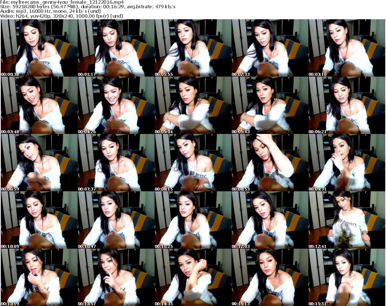Choose the frame timestamped 00:10:09
Image resolution: width=386 pixels, height=306 pixels.
[x=39, y=220]
